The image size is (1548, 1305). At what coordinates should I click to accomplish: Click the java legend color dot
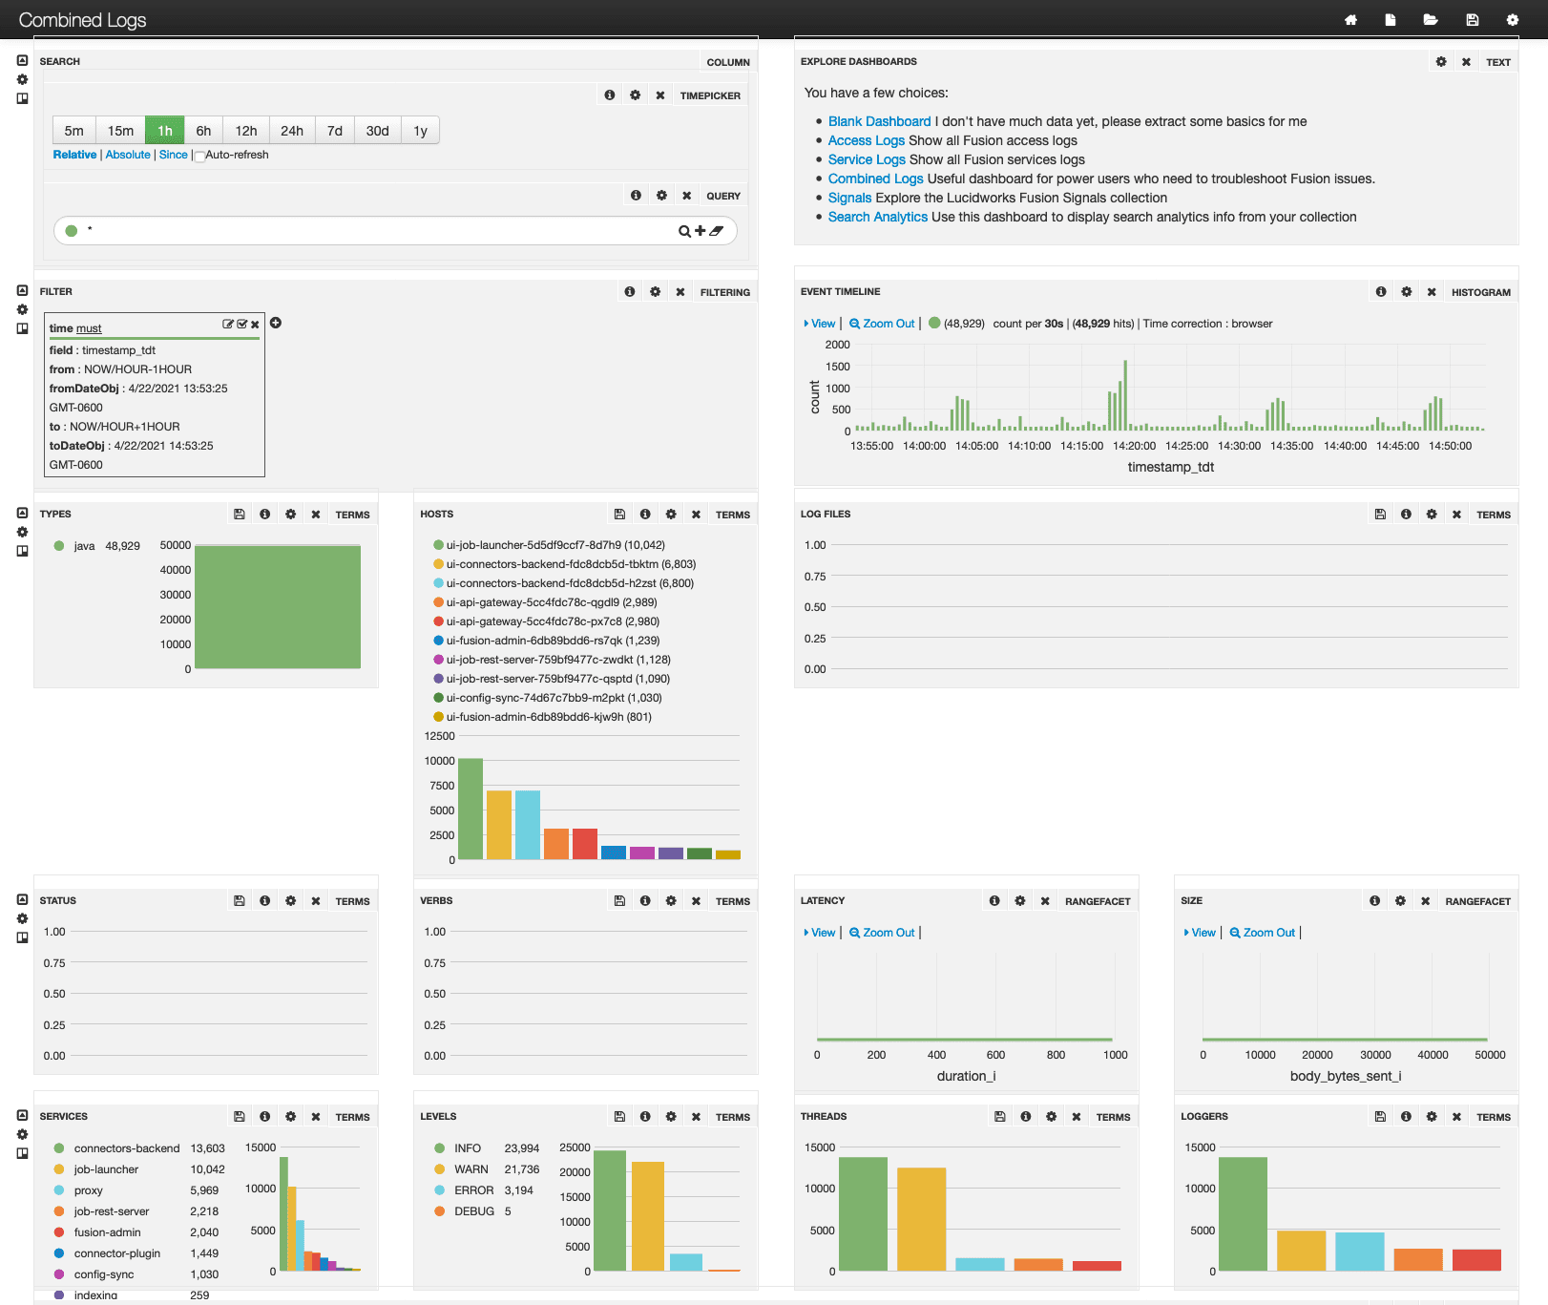59,546
